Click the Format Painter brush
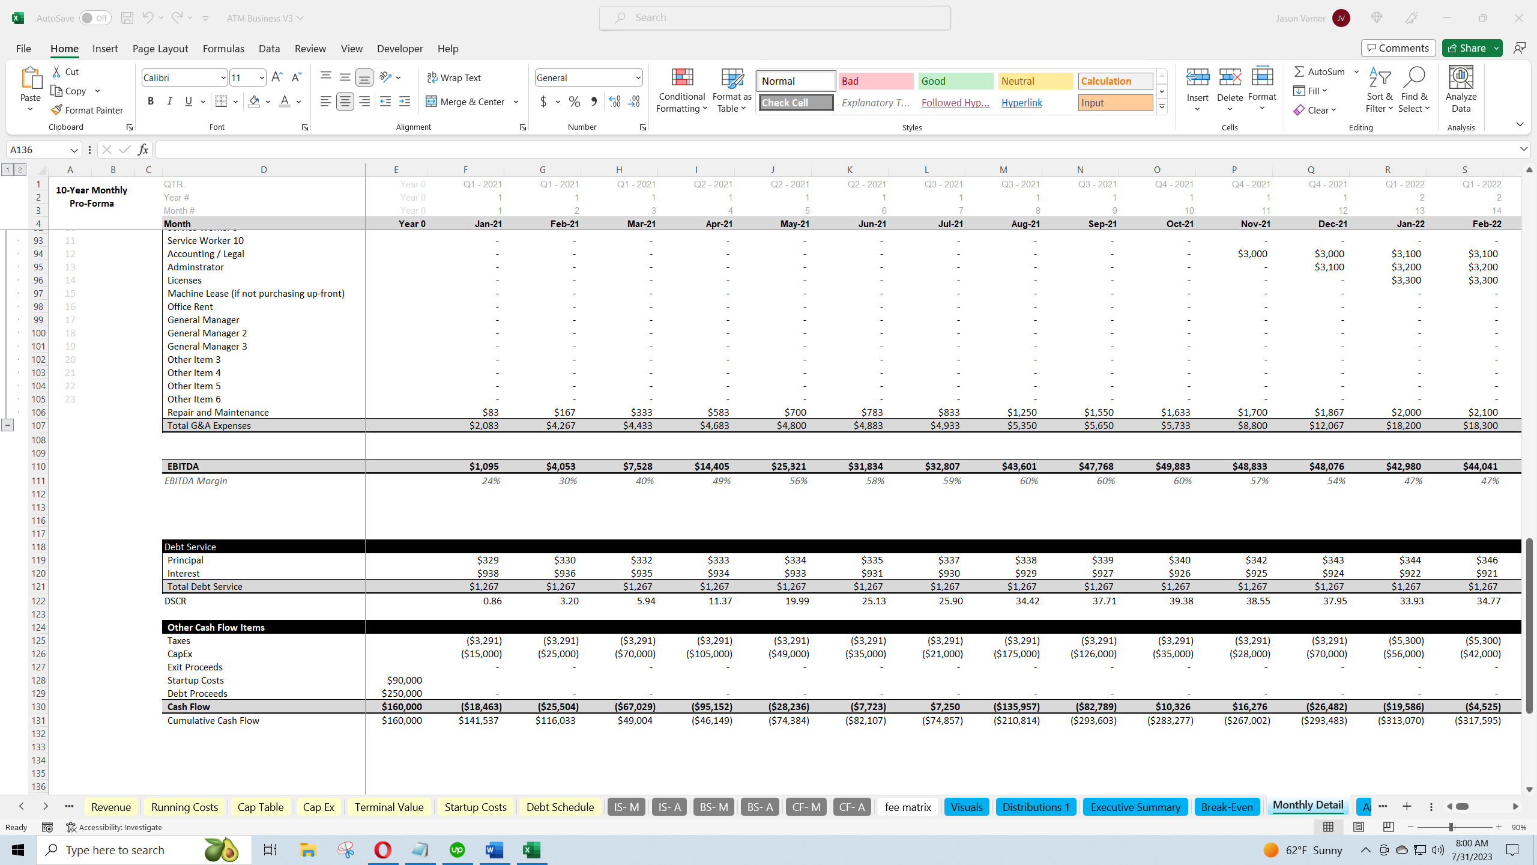 click(x=56, y=110)
